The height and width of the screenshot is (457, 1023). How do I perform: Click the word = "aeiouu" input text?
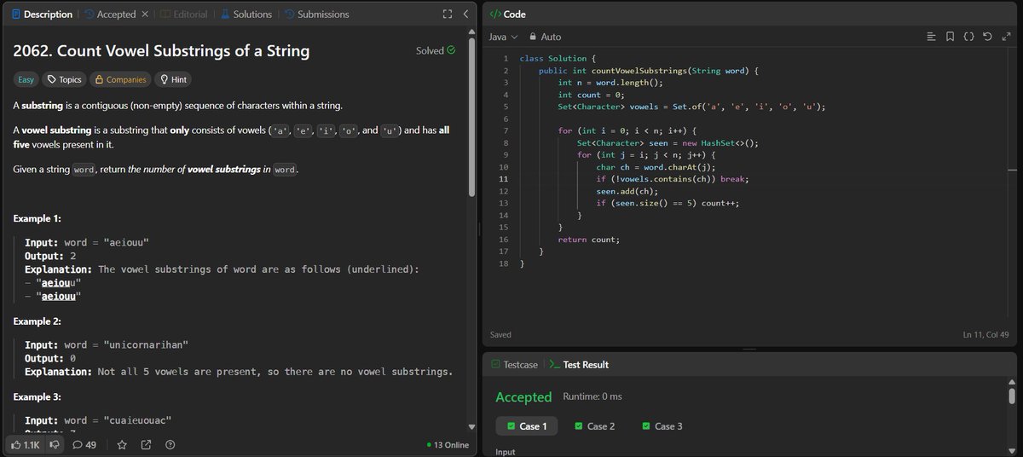click(107, 242)
